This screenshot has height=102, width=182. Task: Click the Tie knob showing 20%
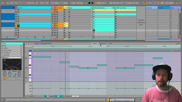coord(10,74)
